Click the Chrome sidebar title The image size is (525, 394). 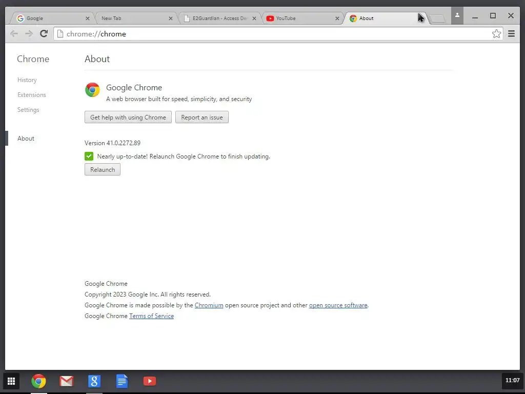pos(33,59)
